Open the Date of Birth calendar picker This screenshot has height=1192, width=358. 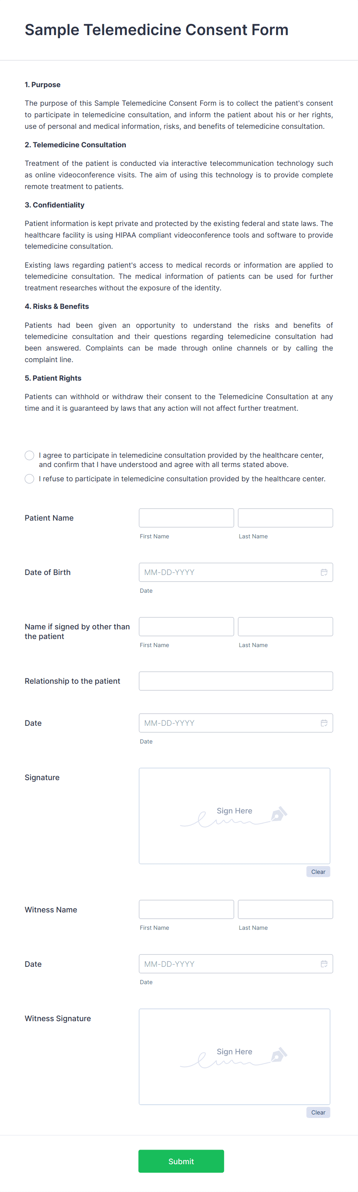click(x=324, y=572)
